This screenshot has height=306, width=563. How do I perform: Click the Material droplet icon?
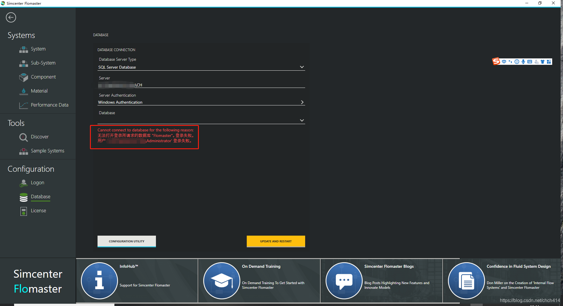(24, 91)
